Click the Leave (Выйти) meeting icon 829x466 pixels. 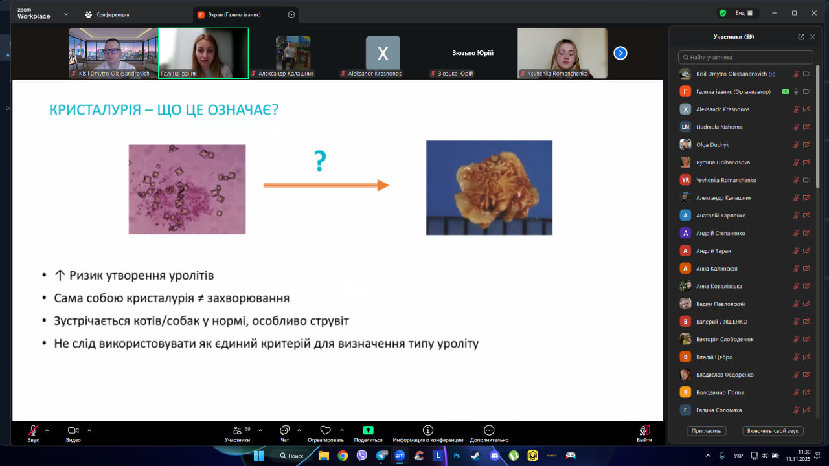click(x=644, y=430)
